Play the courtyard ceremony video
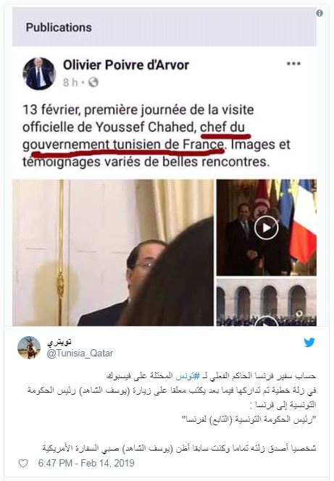The height and width of the screenshot is (481, 334). [x=266, y=302]
